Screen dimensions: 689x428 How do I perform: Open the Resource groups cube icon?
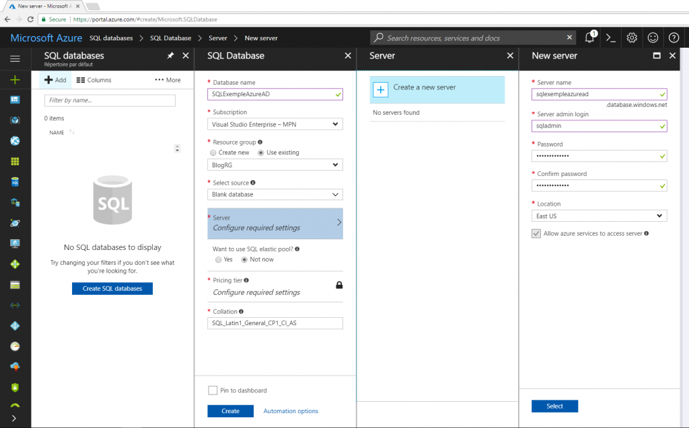(15, 120)
